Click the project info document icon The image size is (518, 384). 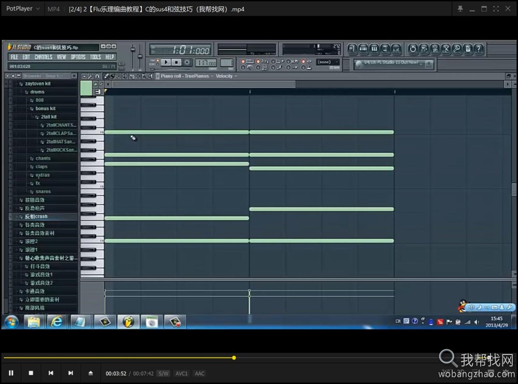point(468,50)
